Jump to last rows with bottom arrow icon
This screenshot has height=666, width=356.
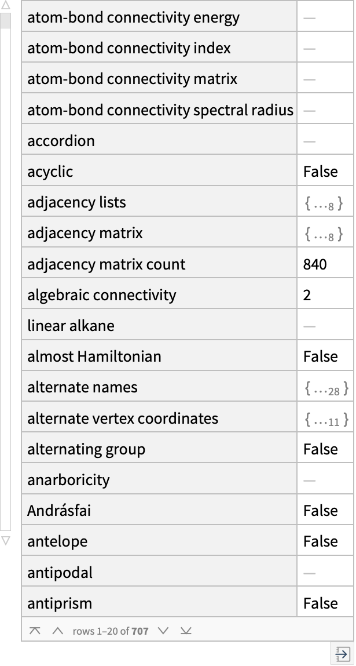point(186,631)
